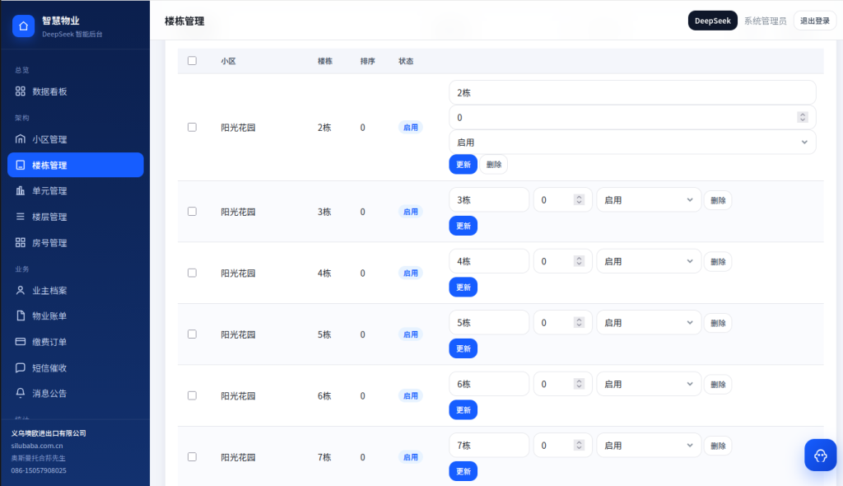Click the 楼栋 column header
The height and width of the screenshot is (486, 843).
[x=324, y=61]
